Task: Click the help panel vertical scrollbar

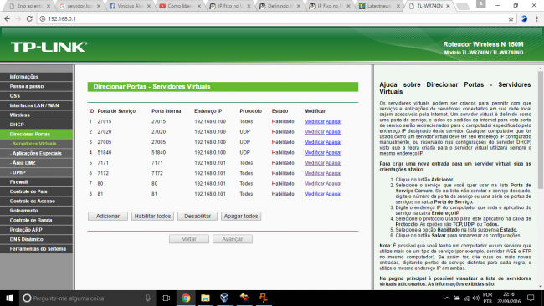Action: tap(541, 130)
